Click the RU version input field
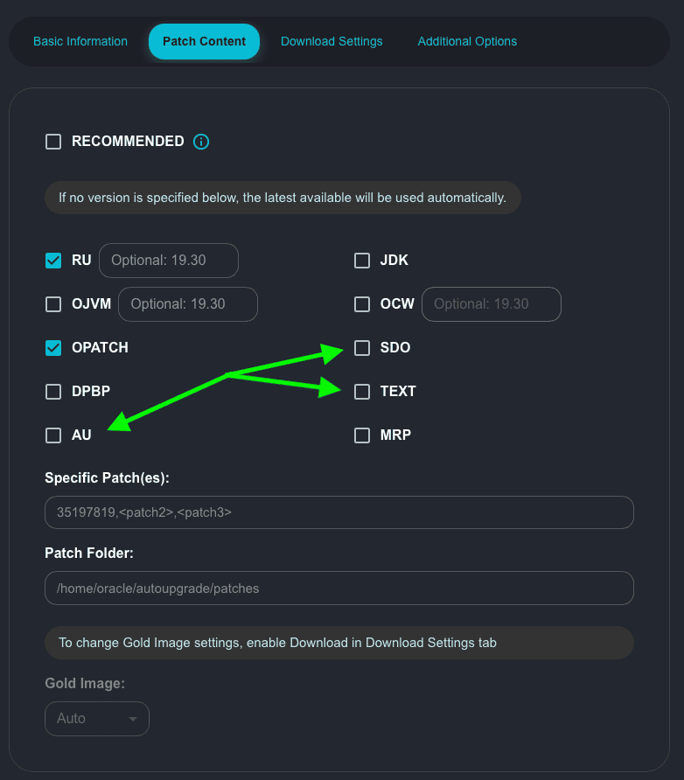The height and width of the screenshot is (780, 684). pos(169,261)
